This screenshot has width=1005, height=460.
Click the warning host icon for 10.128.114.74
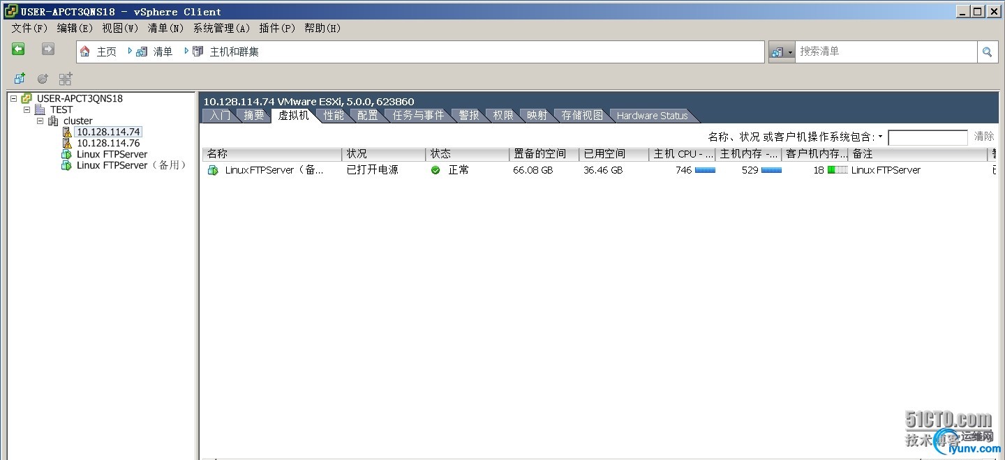point(67,132)
